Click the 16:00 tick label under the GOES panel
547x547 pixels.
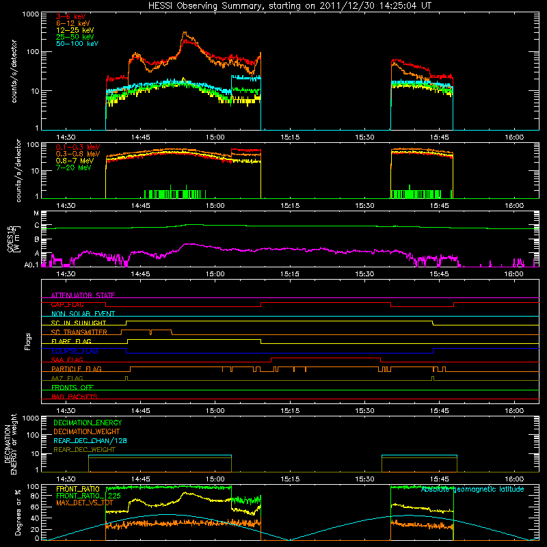(x=514, y=274)
